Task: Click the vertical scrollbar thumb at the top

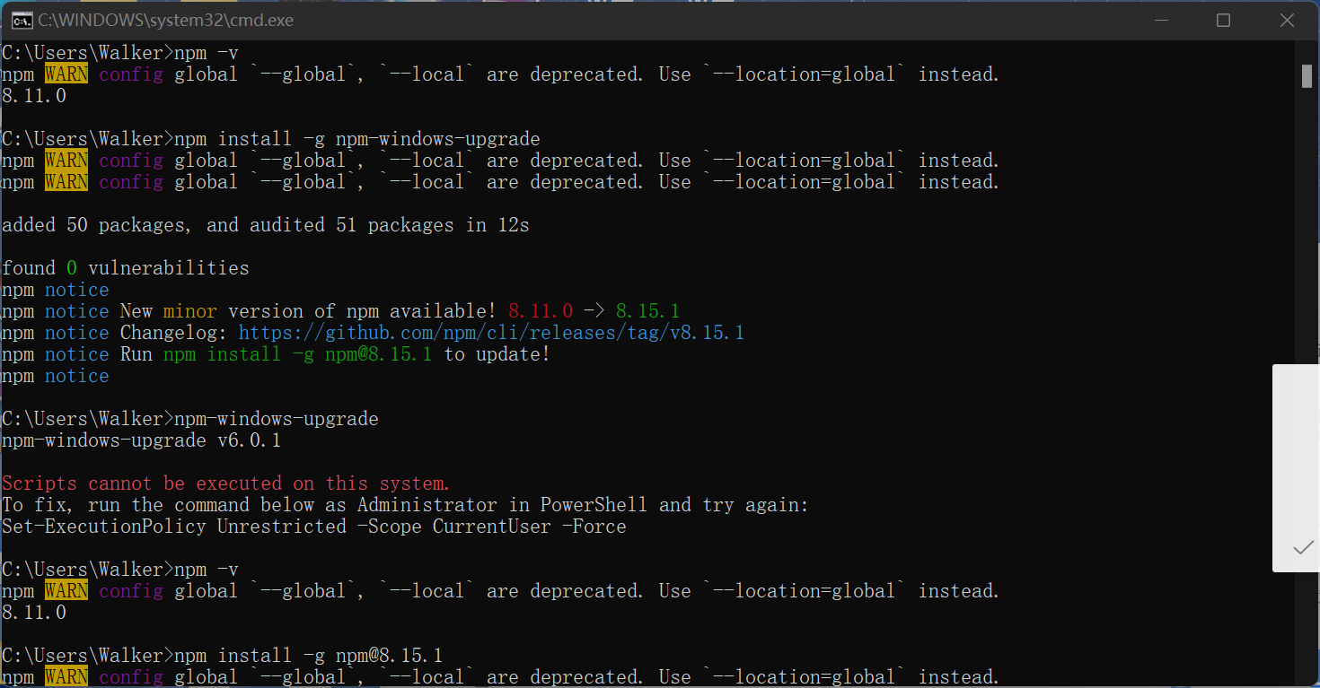Action: [x=1307, y=76]
